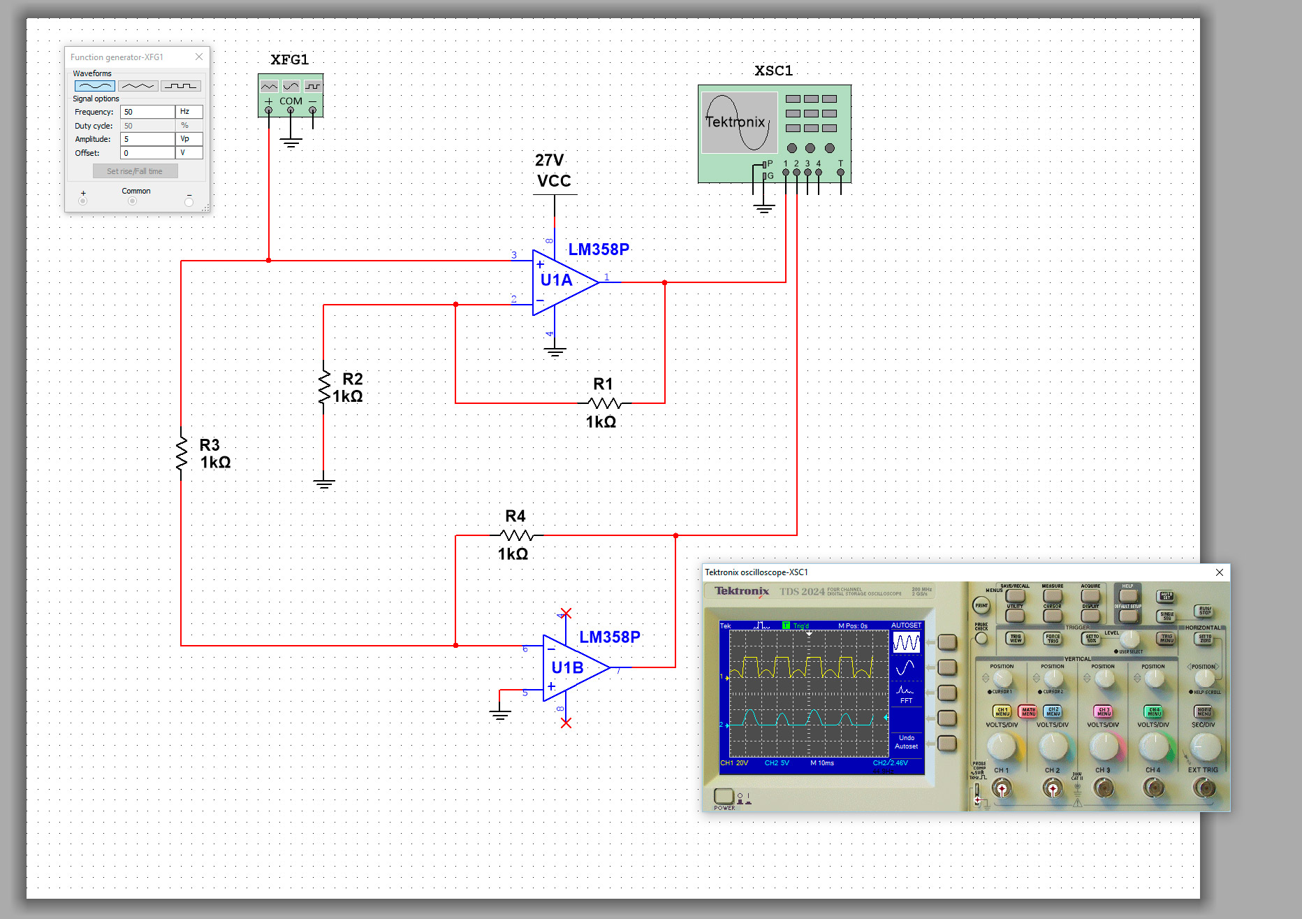This screenshot has height=919, width=1302.
Task: Close the Function generator-XFG1 window
Action: click(199, 57)
